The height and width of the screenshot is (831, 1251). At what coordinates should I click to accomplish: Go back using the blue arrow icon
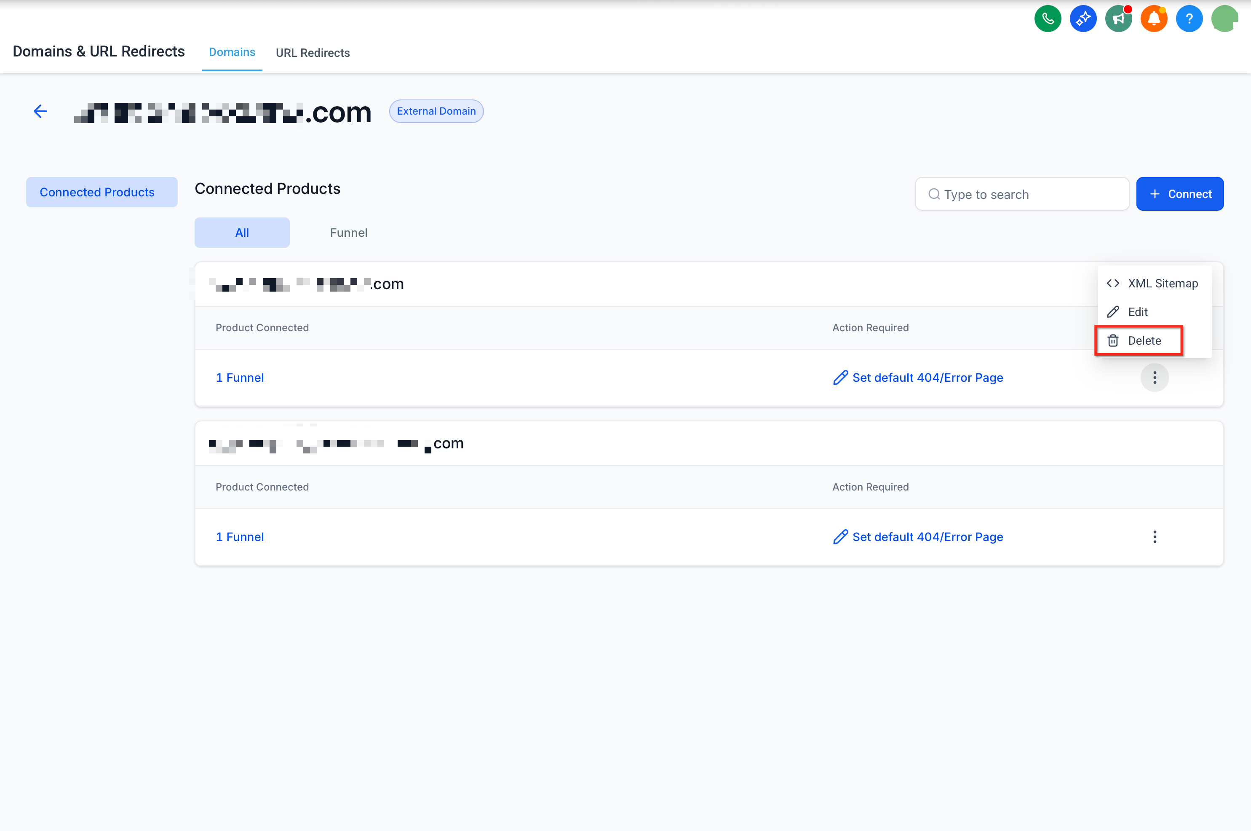(40, 111)
